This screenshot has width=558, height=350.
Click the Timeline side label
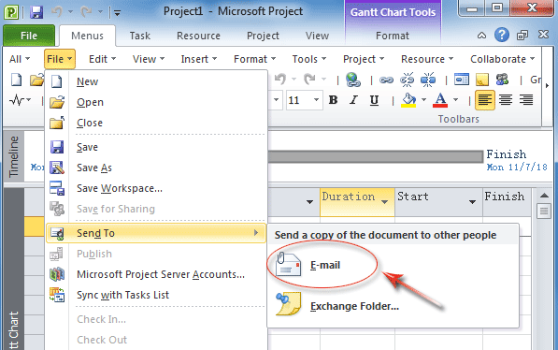click(x=13, y=156)
